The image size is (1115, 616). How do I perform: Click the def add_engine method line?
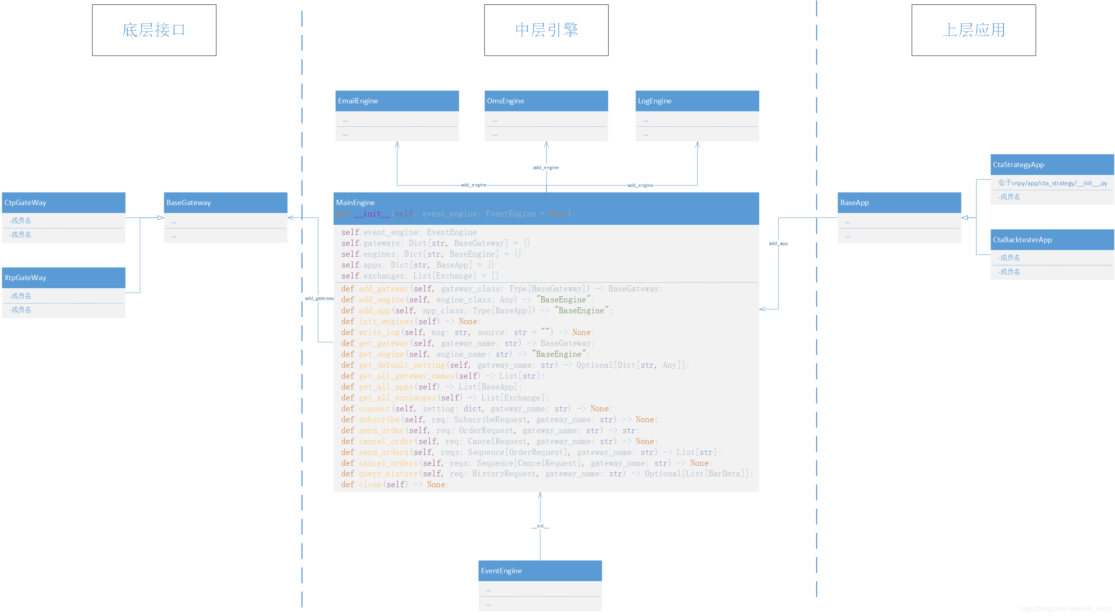(x=468, y=300)
